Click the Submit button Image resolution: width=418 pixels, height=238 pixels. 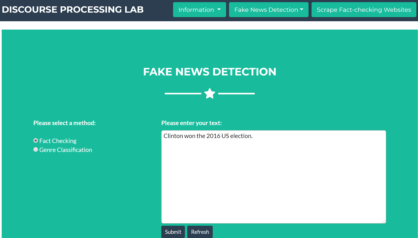coord(173,232)
